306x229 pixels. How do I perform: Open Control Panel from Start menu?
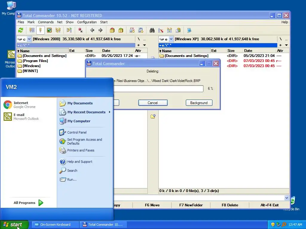coord(77,132)
